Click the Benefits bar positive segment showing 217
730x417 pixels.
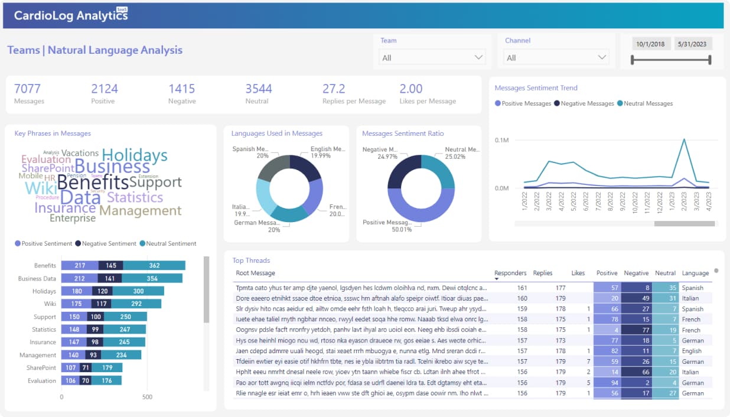pos(80,266)
